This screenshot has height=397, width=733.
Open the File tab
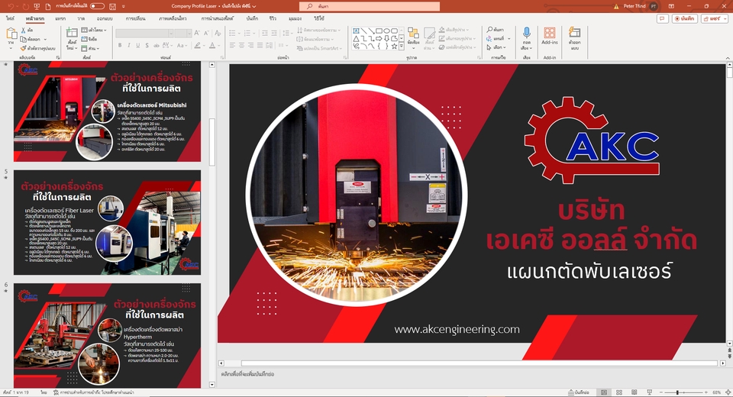point(10,18)
